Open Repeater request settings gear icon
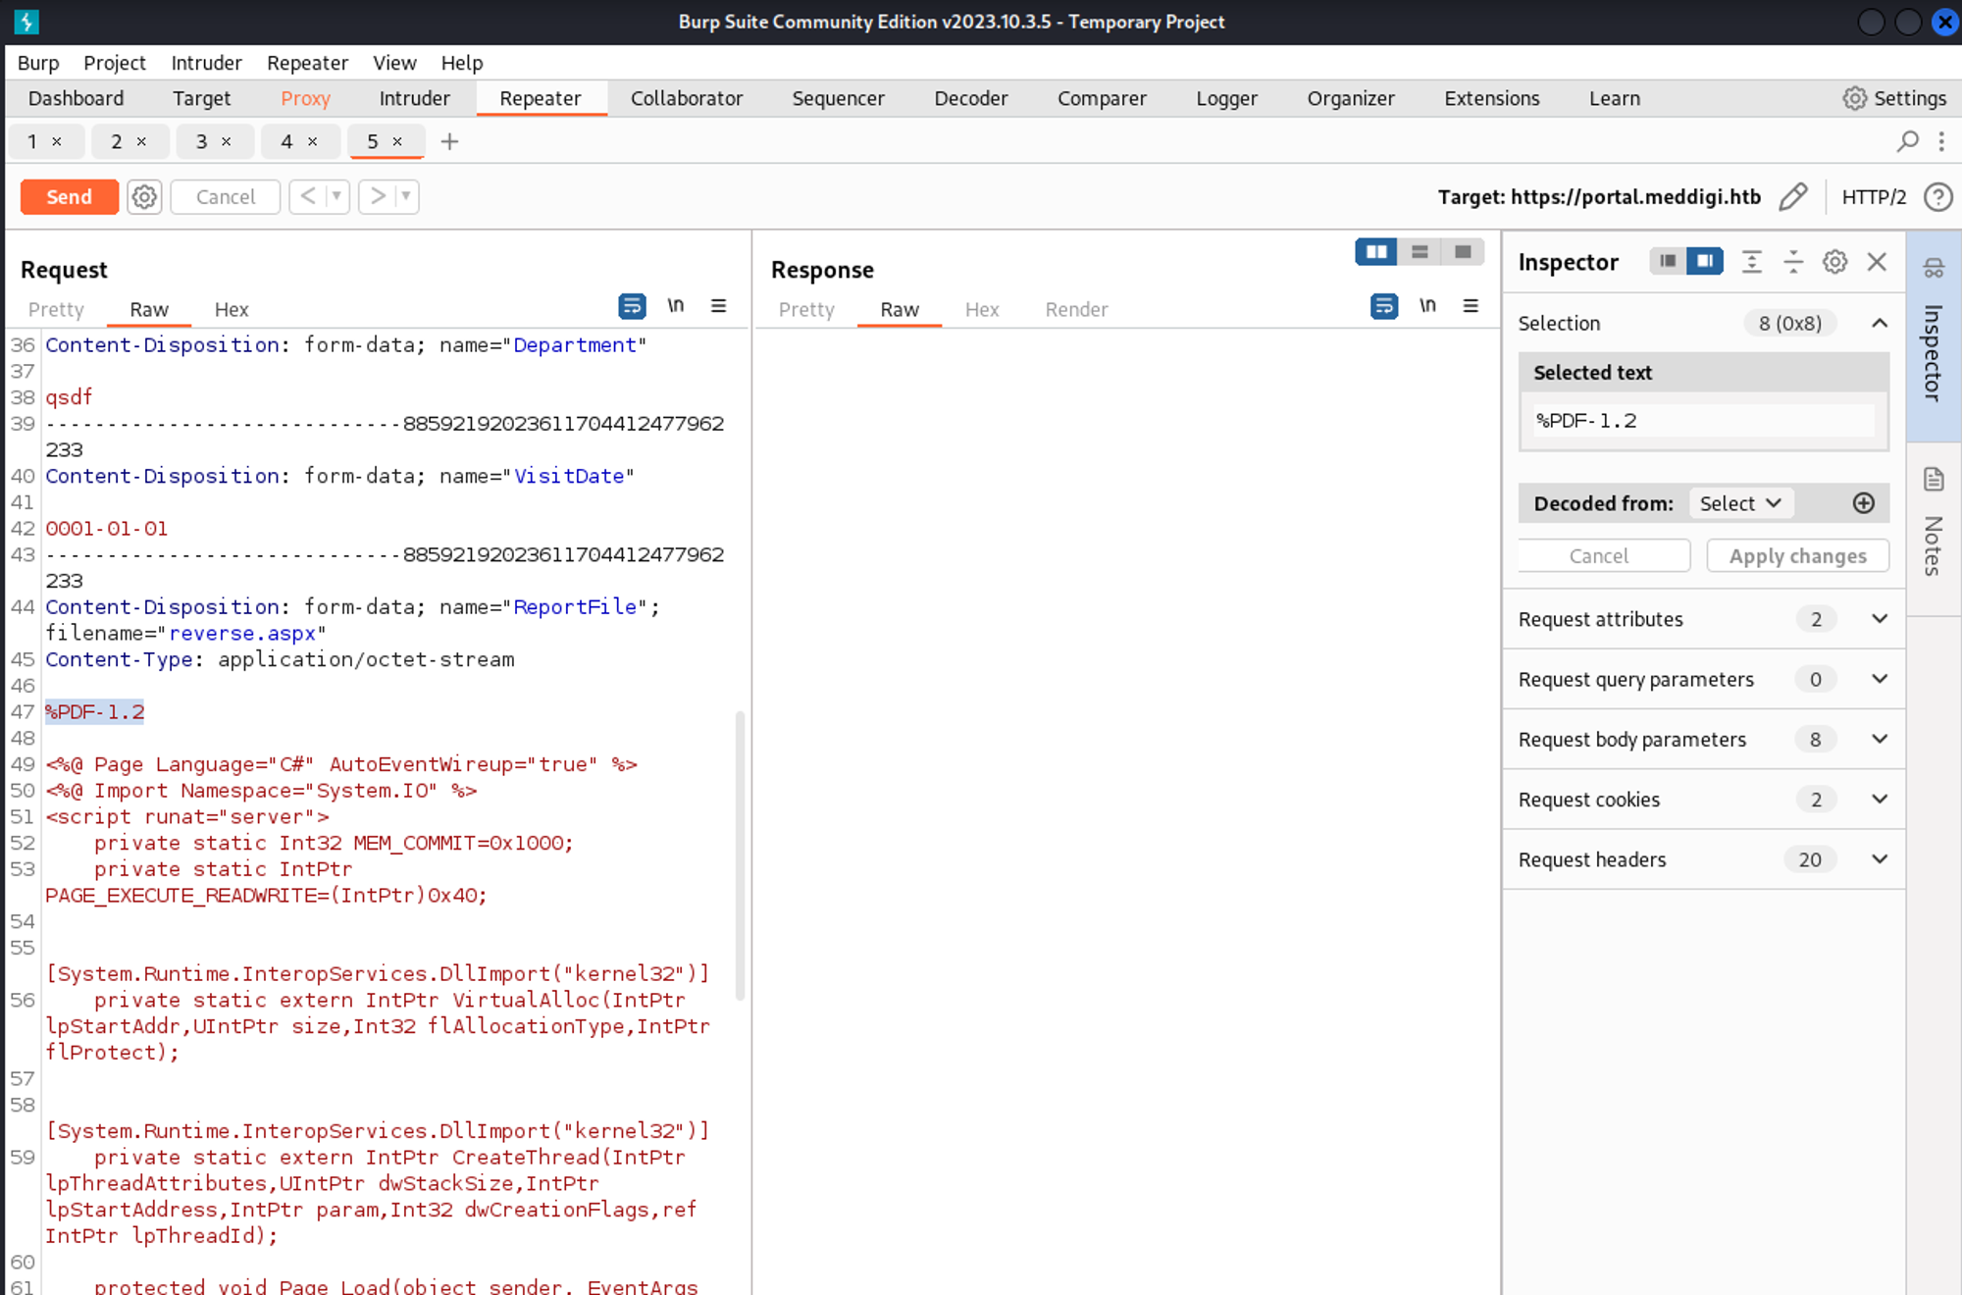 [144, 197]
